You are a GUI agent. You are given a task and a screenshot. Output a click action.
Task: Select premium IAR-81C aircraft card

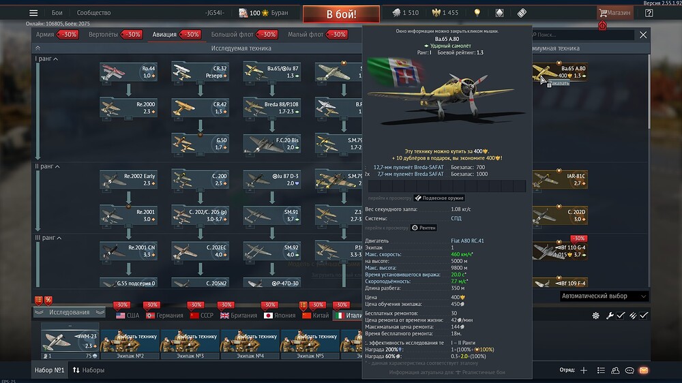pyautogui.click(x=560, y=179)
